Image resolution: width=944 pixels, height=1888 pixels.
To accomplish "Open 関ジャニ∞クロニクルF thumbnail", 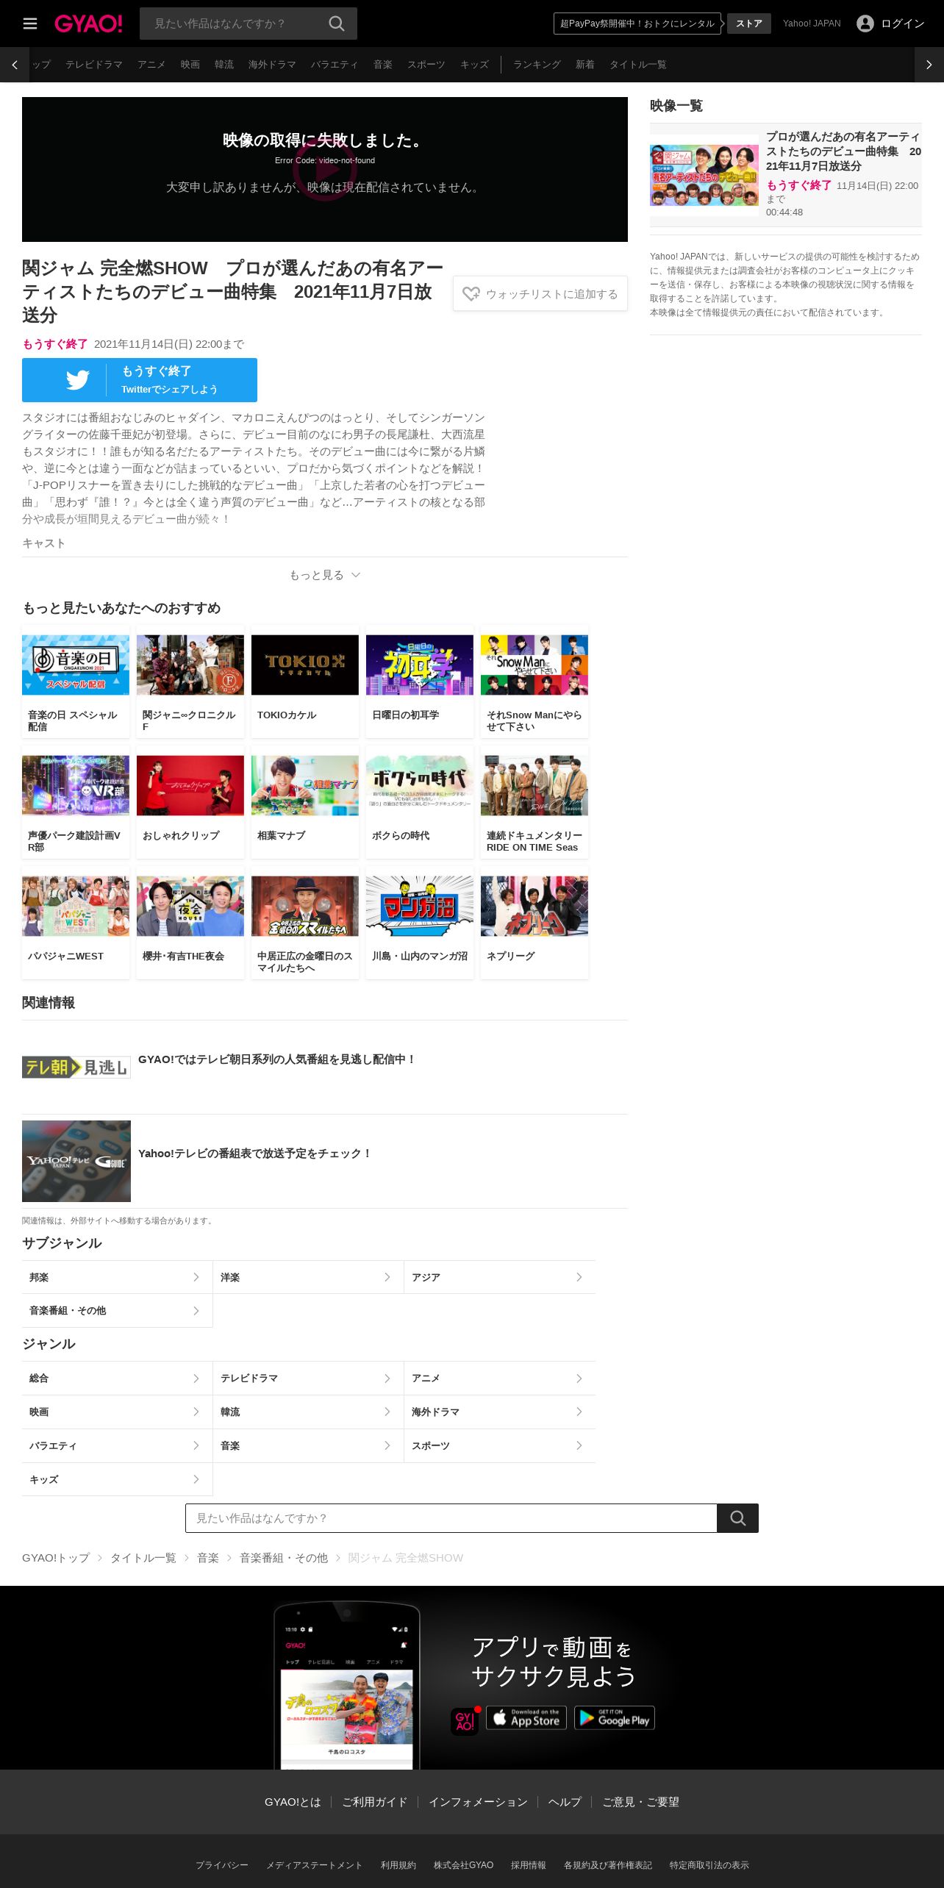I will (190, 665).
